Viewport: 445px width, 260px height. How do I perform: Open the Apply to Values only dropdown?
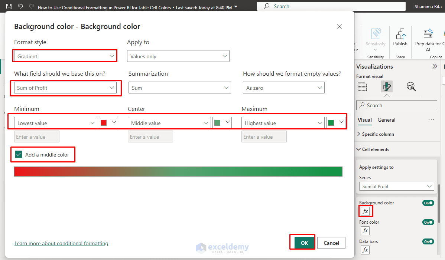tap(178, 56)
